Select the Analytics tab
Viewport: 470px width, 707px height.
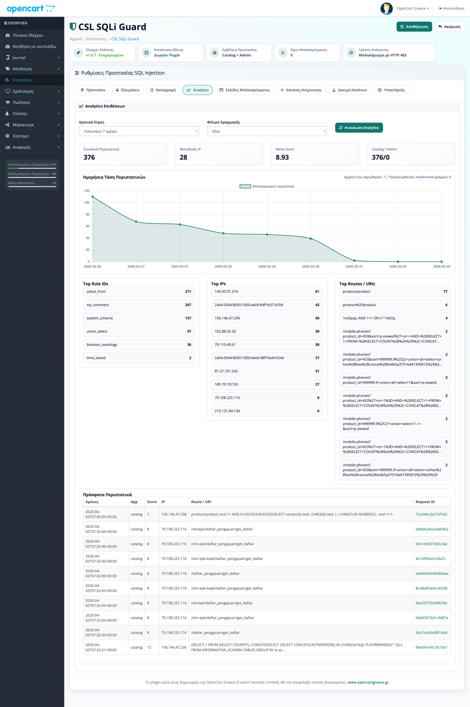(197, 90)
